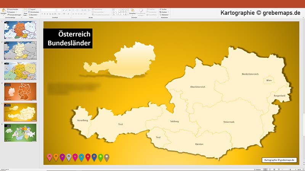Open the Layout dropdown
Viewport: 305px width, 171px height.
32,9
